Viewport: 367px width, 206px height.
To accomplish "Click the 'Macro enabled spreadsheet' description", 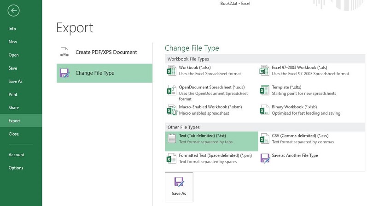I will [204, 113].
